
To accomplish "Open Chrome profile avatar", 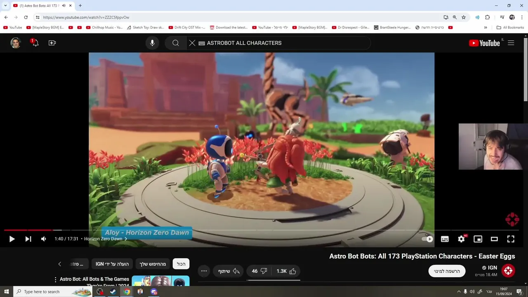I will coord(512,17).
